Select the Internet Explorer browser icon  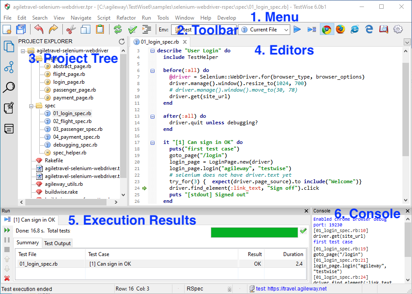pos(355,29)
